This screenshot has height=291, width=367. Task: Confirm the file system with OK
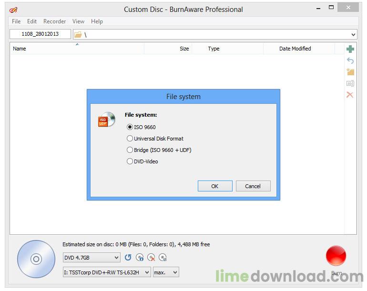coord(215,186)
